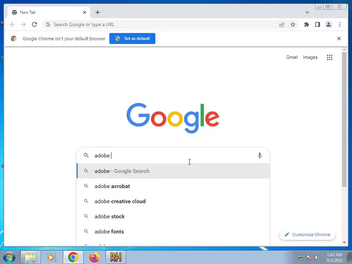Click into the Google search box text

pos(173,155)
